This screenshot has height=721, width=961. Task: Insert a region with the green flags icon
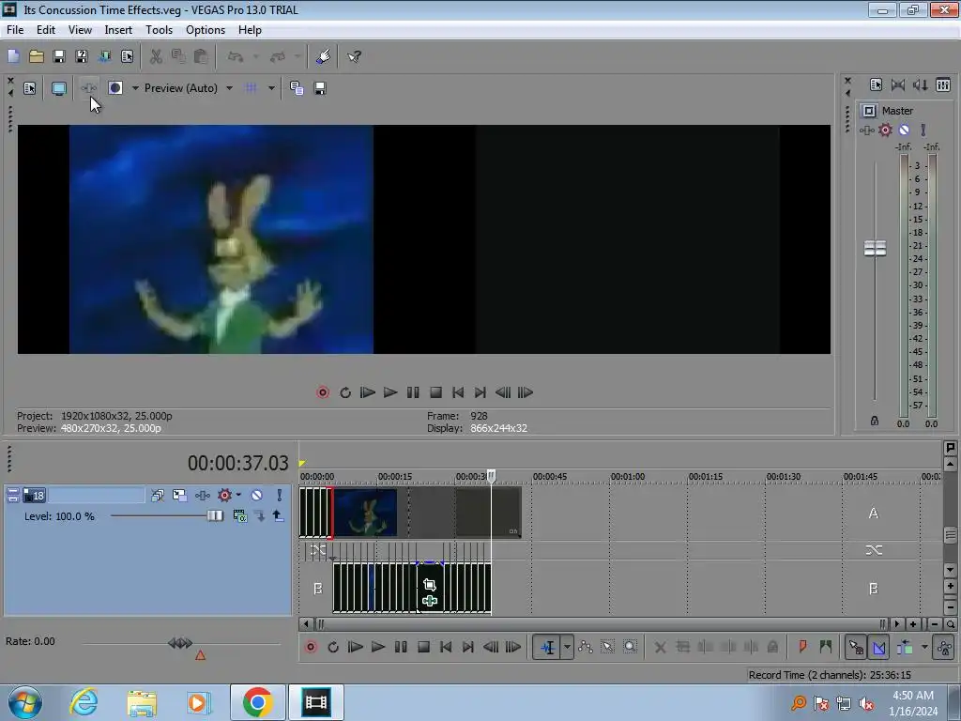point(825,648)
